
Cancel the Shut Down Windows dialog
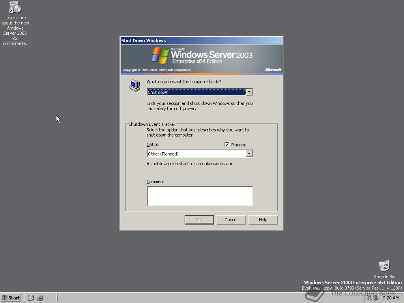point(231,220)
